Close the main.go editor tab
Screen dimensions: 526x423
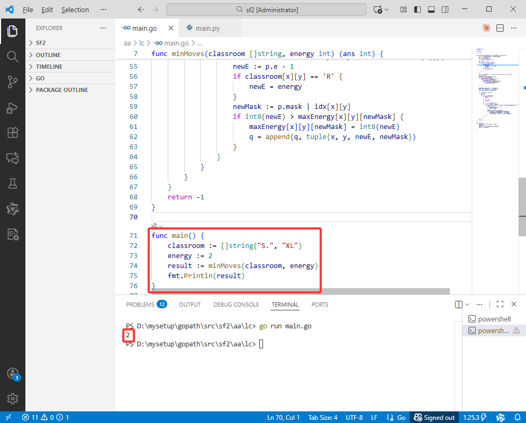click(x=171, y=28)
